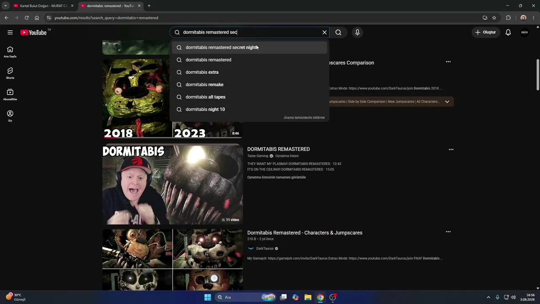
Task: Install YouTube app from address bar icon
Action: [x=485, y=18]
